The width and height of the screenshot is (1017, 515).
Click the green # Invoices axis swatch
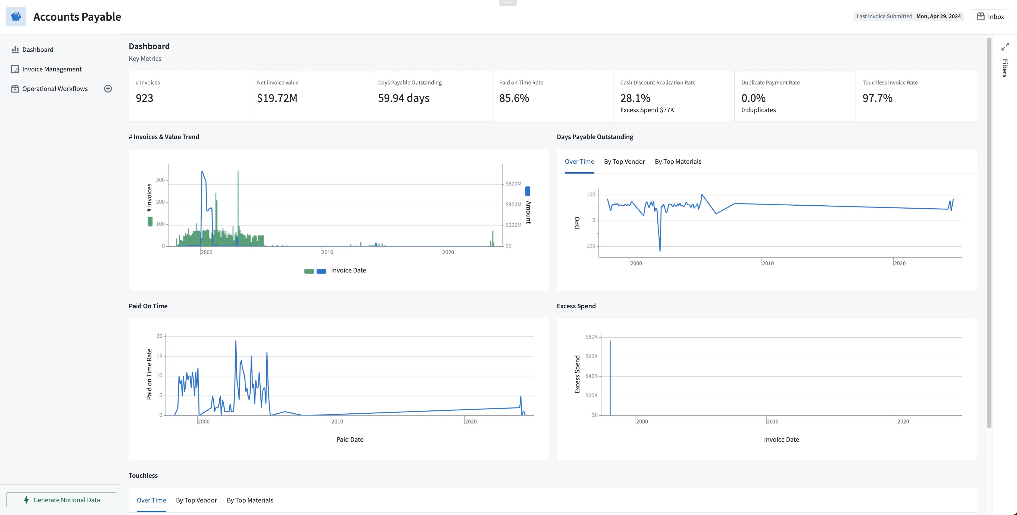[150, 222]
